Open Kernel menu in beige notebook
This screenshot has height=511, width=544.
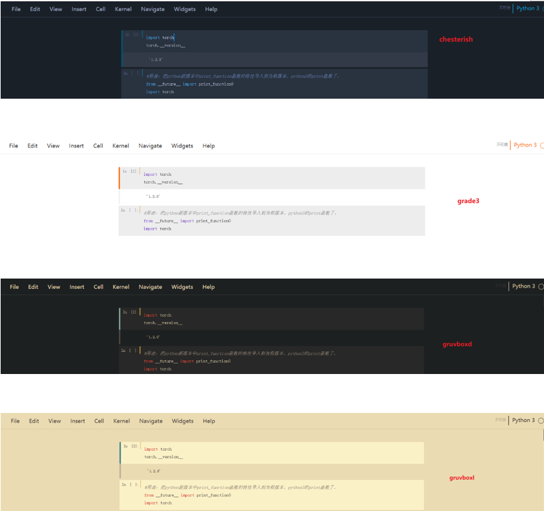tap(121, 421)
